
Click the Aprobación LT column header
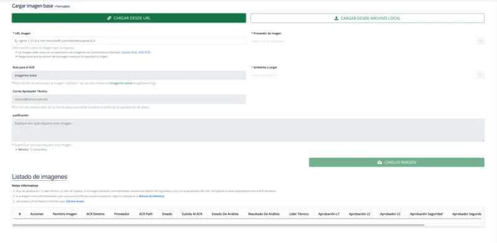point(329,214)
